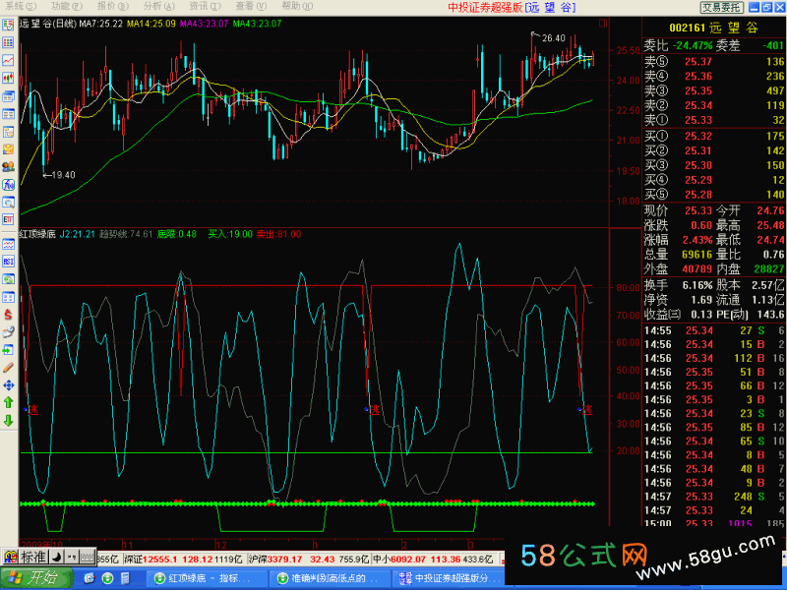The image size is (787, 590).
Task: Click the 买① 25.32 order book row
Action: [x=714, y=136]
